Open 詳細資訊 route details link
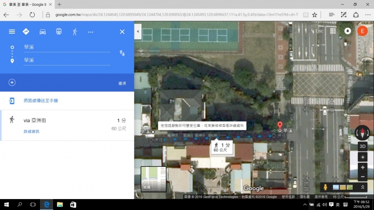Image resolution: width=374 pixels, height=210 pixels. coord(32,132)
